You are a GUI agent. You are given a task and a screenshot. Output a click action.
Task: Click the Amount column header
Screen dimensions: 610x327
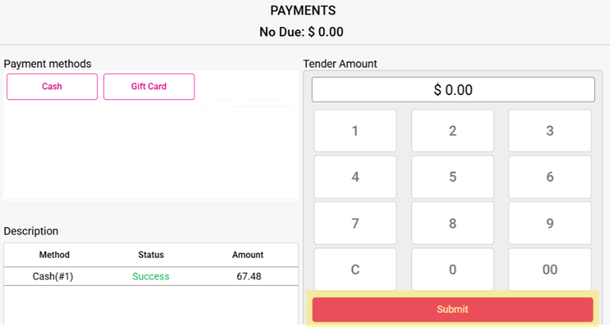point(247,255)
